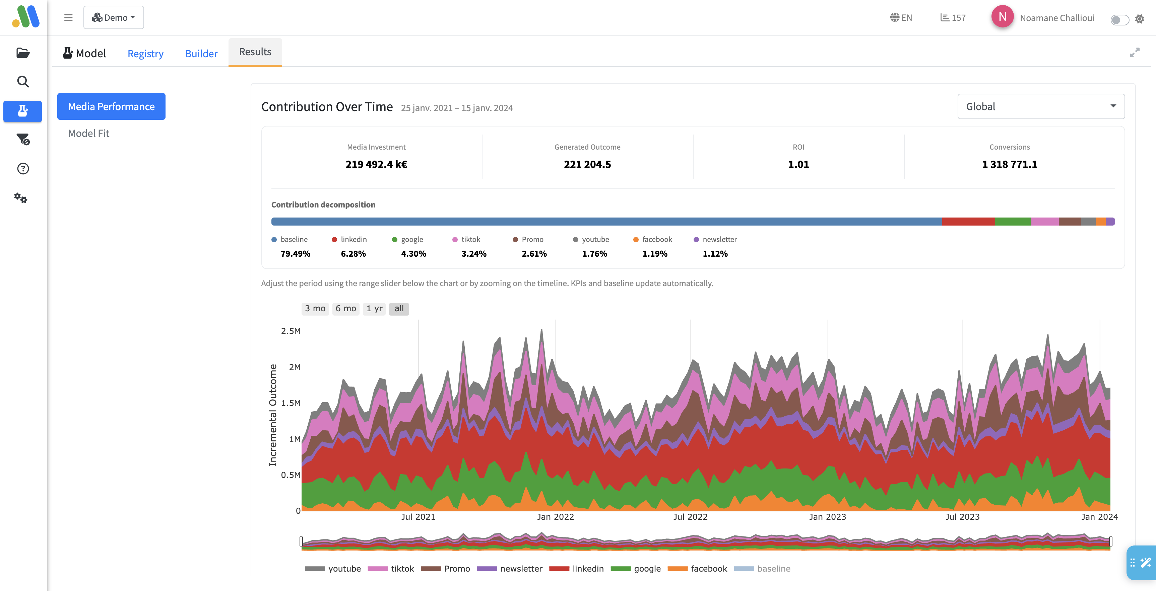Select the flask Model icon in sidebar

tap(22, 111)
